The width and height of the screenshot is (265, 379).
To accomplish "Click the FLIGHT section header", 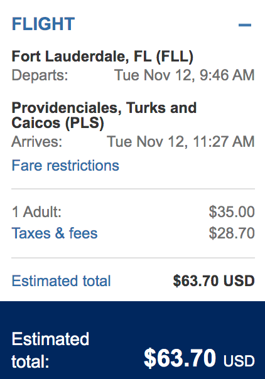I will pyautogui.click(x=43, y=24).
